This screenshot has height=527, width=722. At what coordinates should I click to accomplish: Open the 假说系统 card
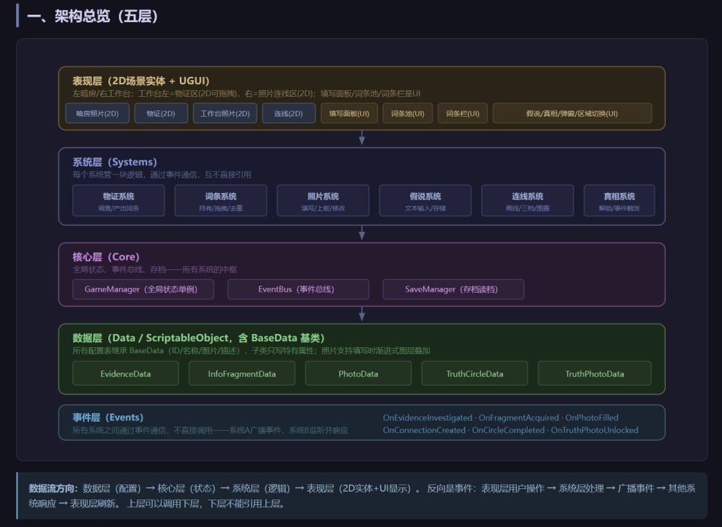point(425,200)
